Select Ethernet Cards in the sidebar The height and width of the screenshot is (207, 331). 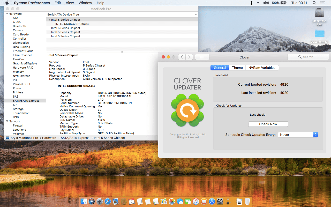pos(23,51)
